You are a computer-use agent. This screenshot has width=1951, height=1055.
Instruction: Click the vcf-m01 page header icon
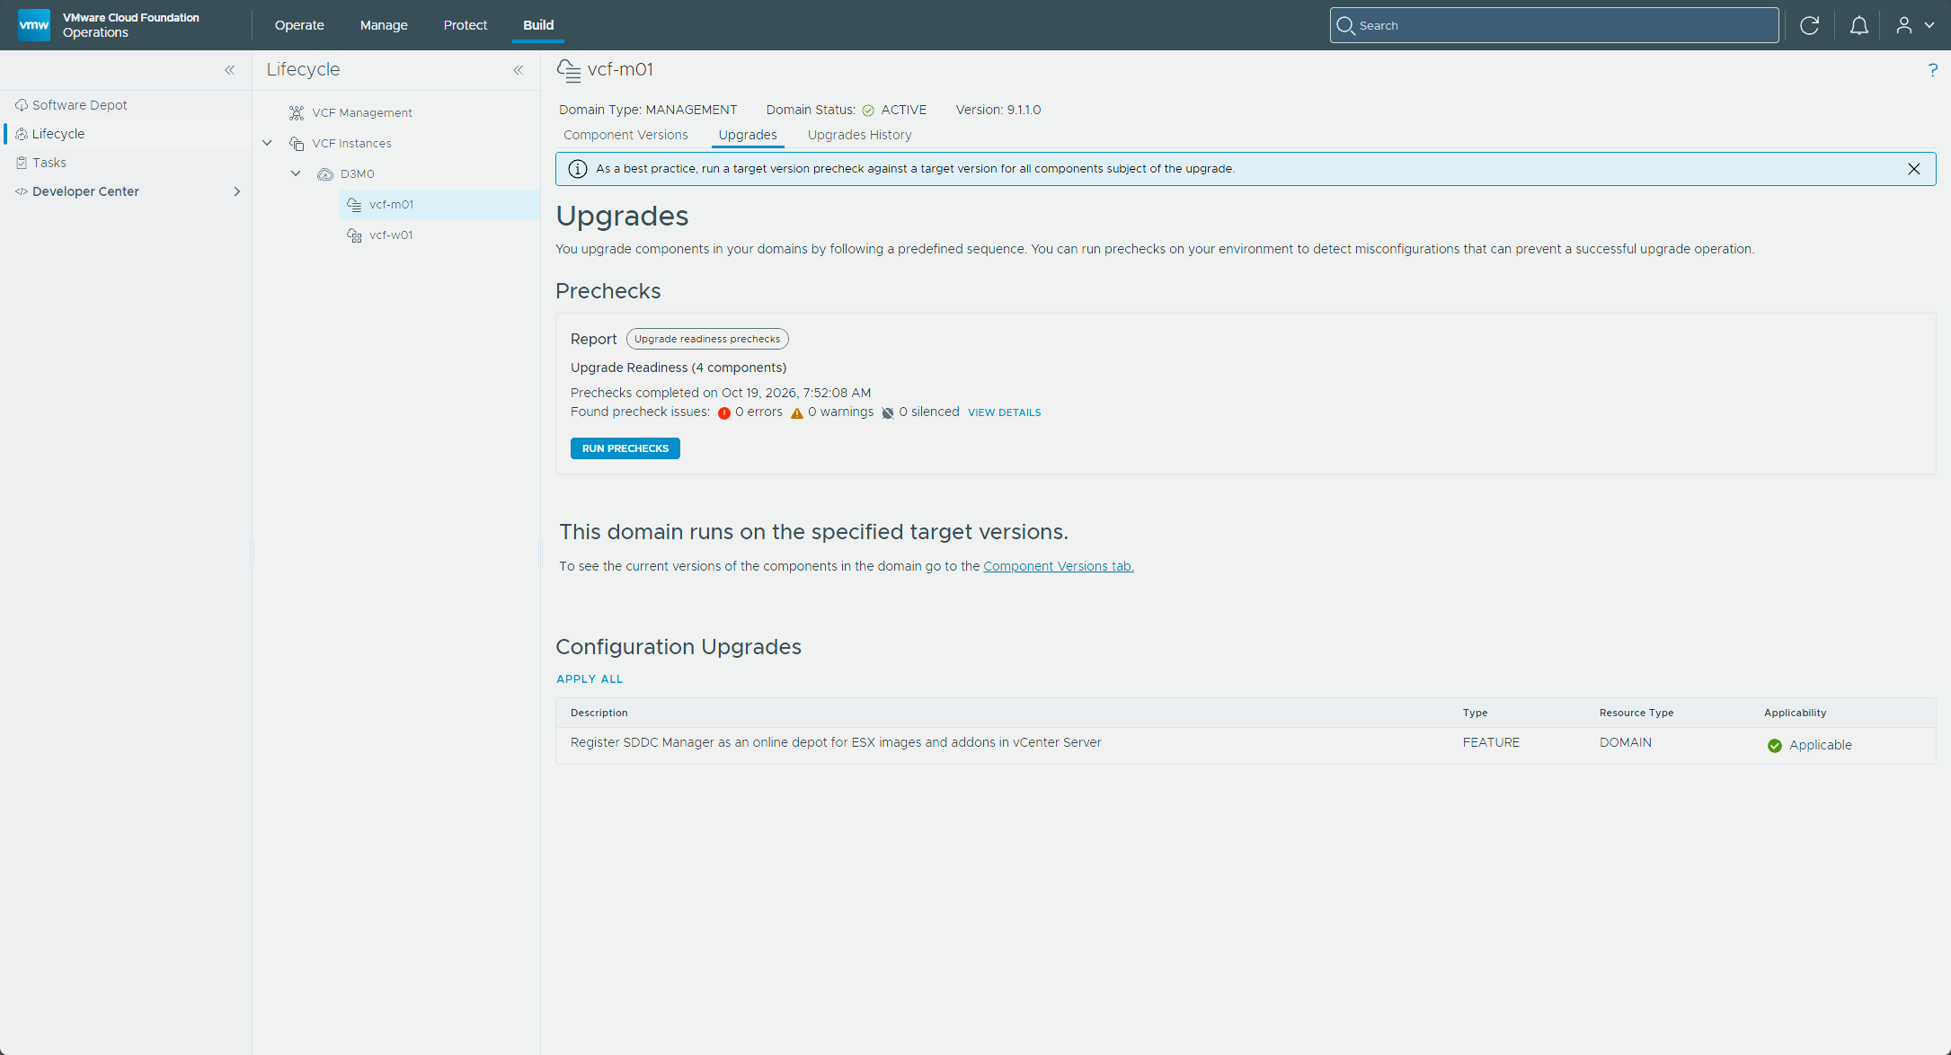pos(568,70)
